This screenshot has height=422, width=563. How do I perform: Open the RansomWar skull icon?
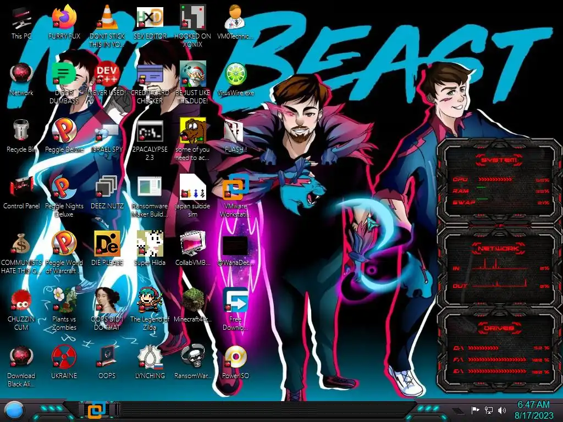point(193,357)
